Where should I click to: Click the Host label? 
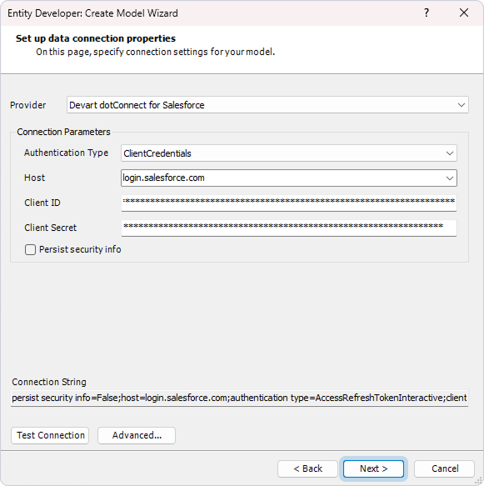[x=34, y=178]
